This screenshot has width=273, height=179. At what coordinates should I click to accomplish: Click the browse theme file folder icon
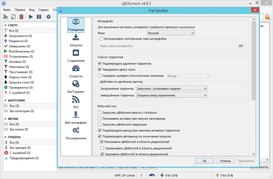point(240,46)
